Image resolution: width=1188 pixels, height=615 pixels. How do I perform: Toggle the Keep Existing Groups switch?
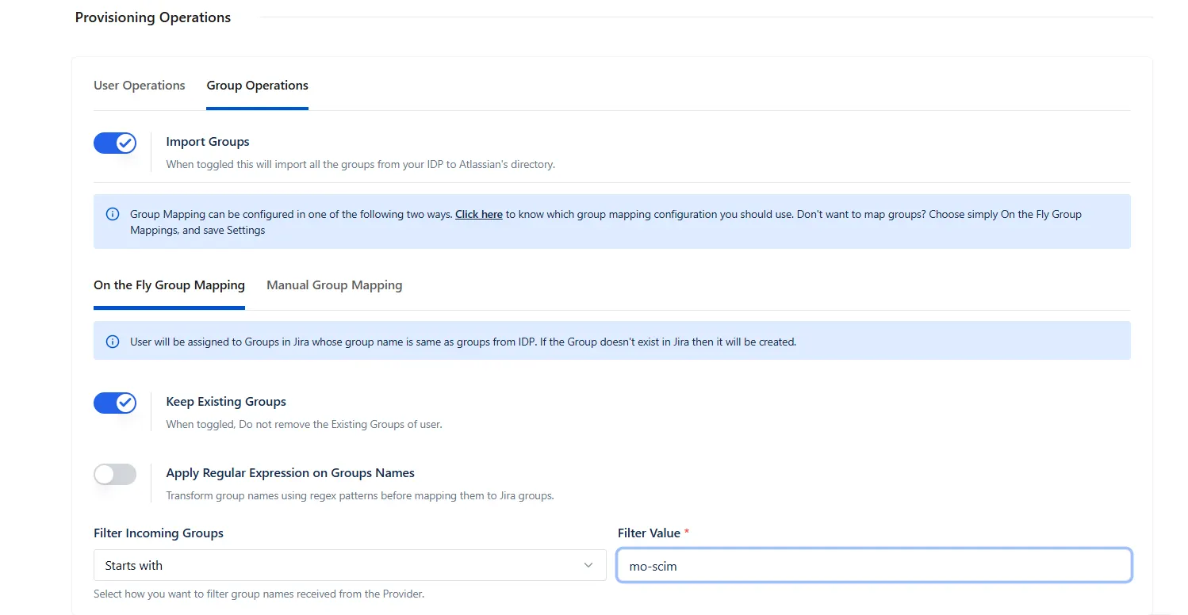(115, 403)
